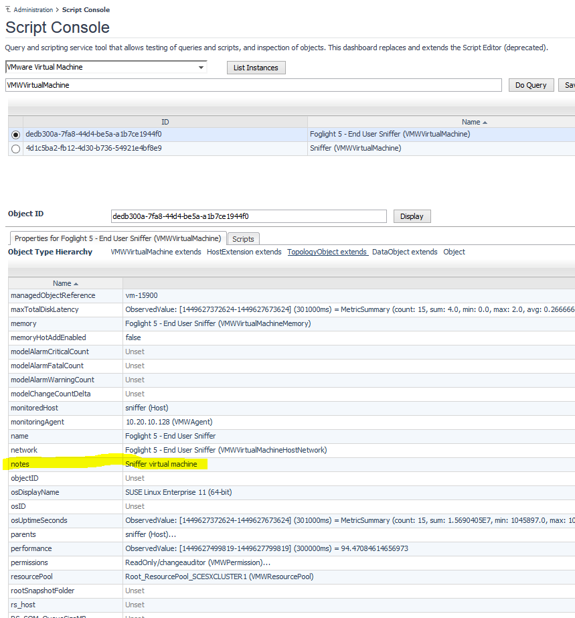Select radio button for Sniffer (VMWVirtualMachine) row
575x618 pixels.
click(x=16, y=149)
